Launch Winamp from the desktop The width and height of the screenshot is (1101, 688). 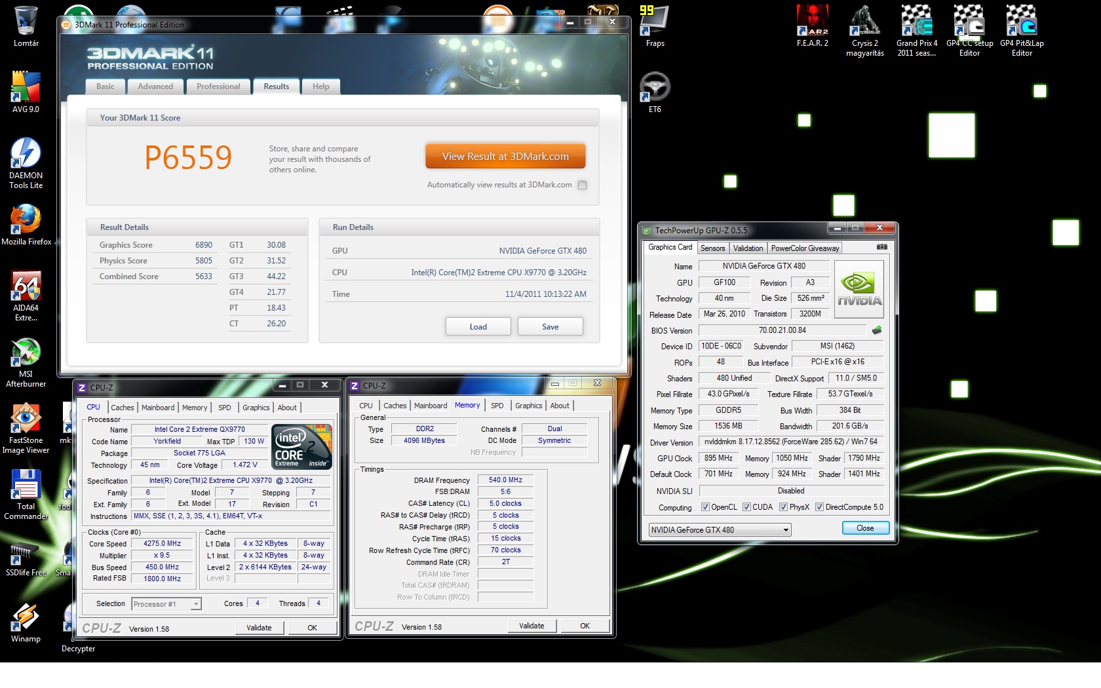pyautogui.click(x=26, y=622)
